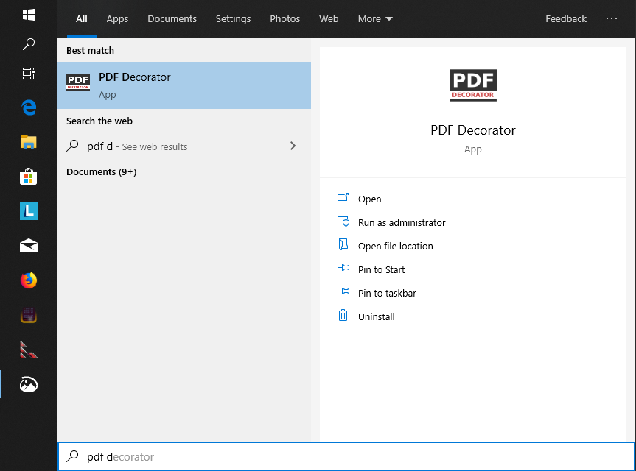Click the Windows Start button
Image resolution: width=636 pixels, height=471 pixels.
(28, 14)
